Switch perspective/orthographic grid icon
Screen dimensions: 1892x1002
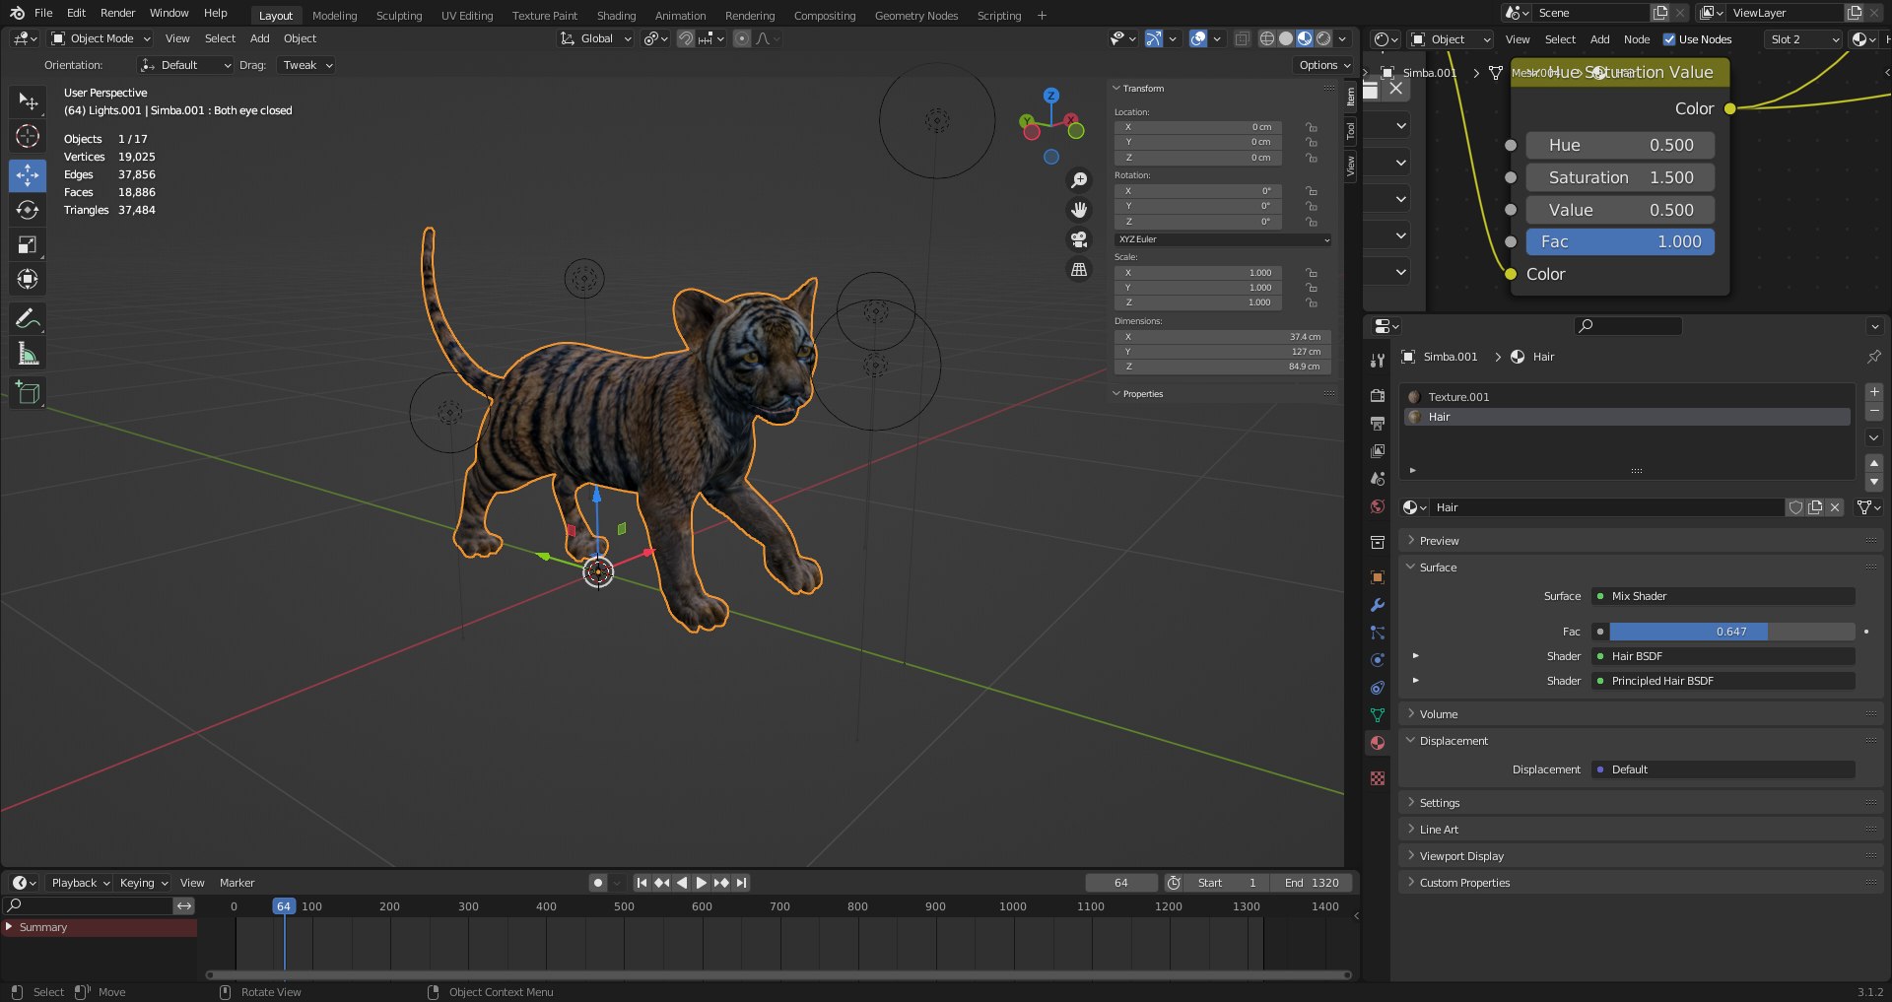tap(1079, 269)
